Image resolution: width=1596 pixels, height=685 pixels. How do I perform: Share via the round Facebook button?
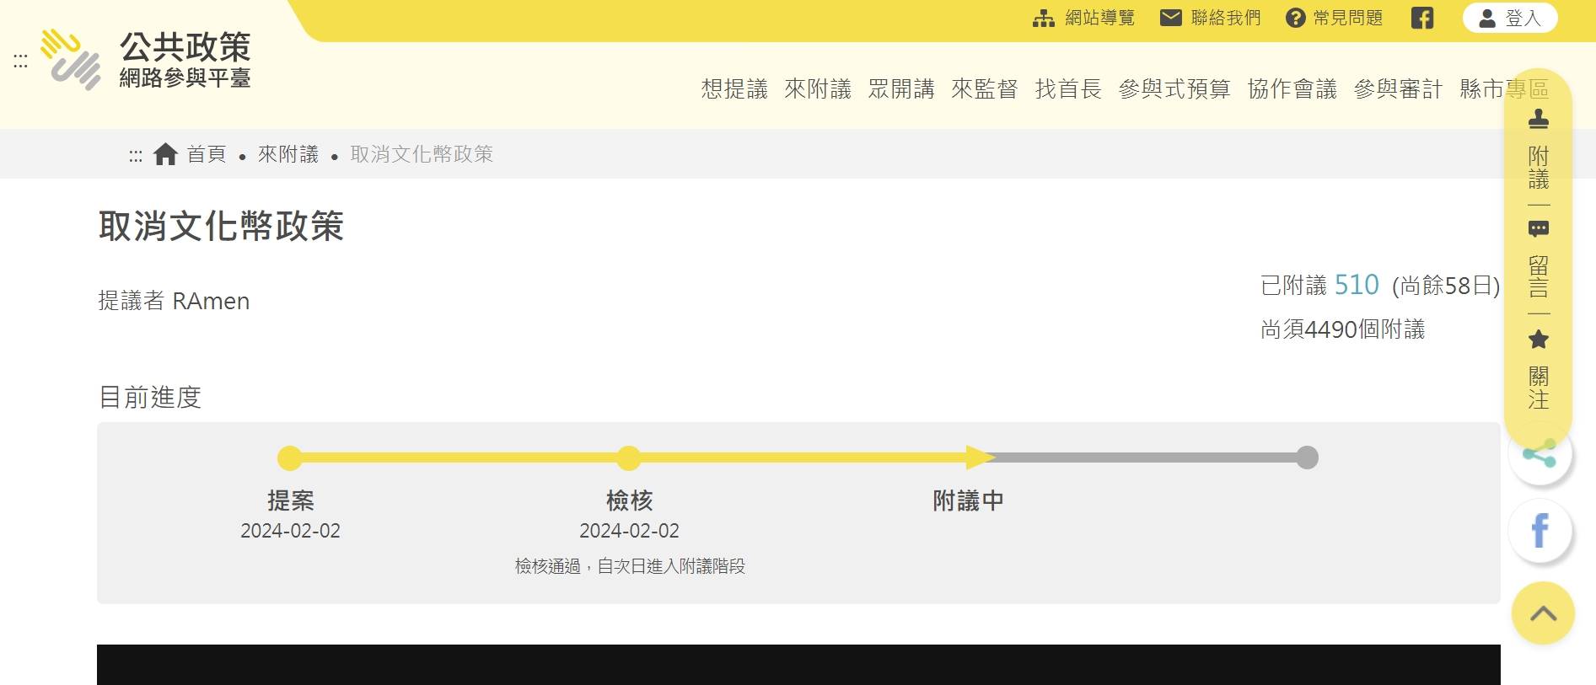click(1540, 531)
